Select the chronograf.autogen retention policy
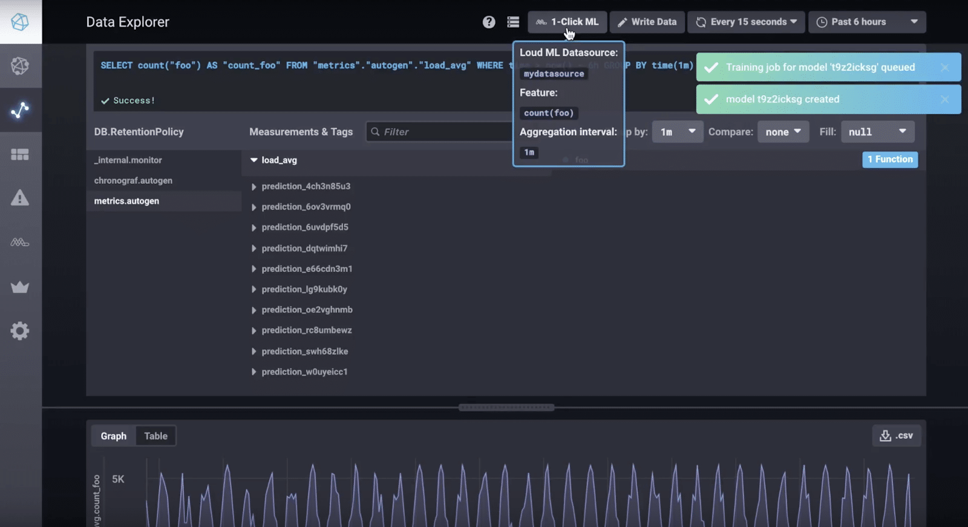The image size is (968, 527). pyautogui.click(x=133, y=181)
